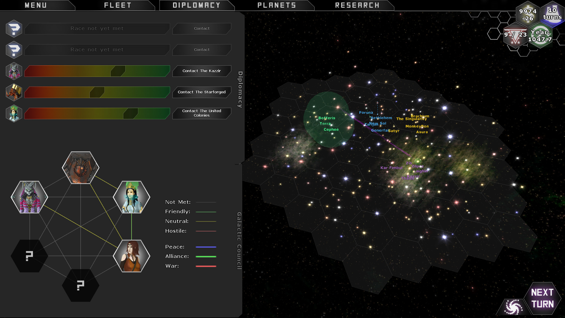Click the Year 1047.7 hex indicator

(541, 36)
